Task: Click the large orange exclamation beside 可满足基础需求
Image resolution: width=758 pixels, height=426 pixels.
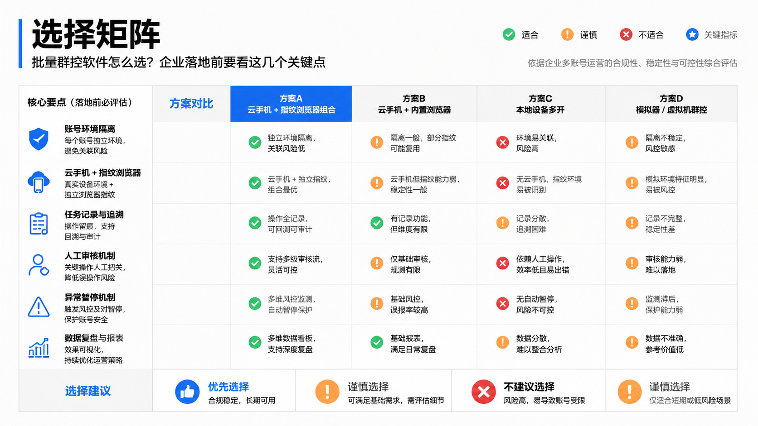Action: (x=327, y=392)
